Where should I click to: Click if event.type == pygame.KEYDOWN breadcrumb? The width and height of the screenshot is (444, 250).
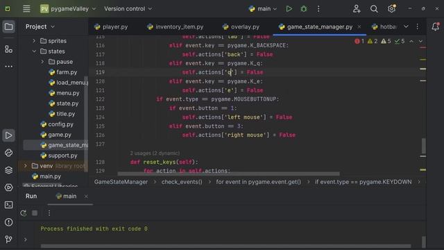(x=363, y=182)
